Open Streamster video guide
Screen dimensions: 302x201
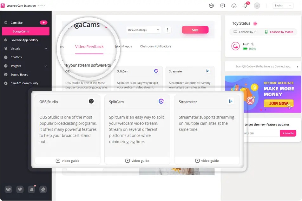tap(207, 161)
